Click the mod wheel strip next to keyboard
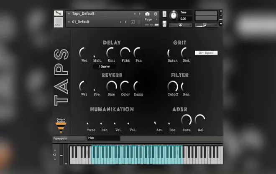 point(66,154)
